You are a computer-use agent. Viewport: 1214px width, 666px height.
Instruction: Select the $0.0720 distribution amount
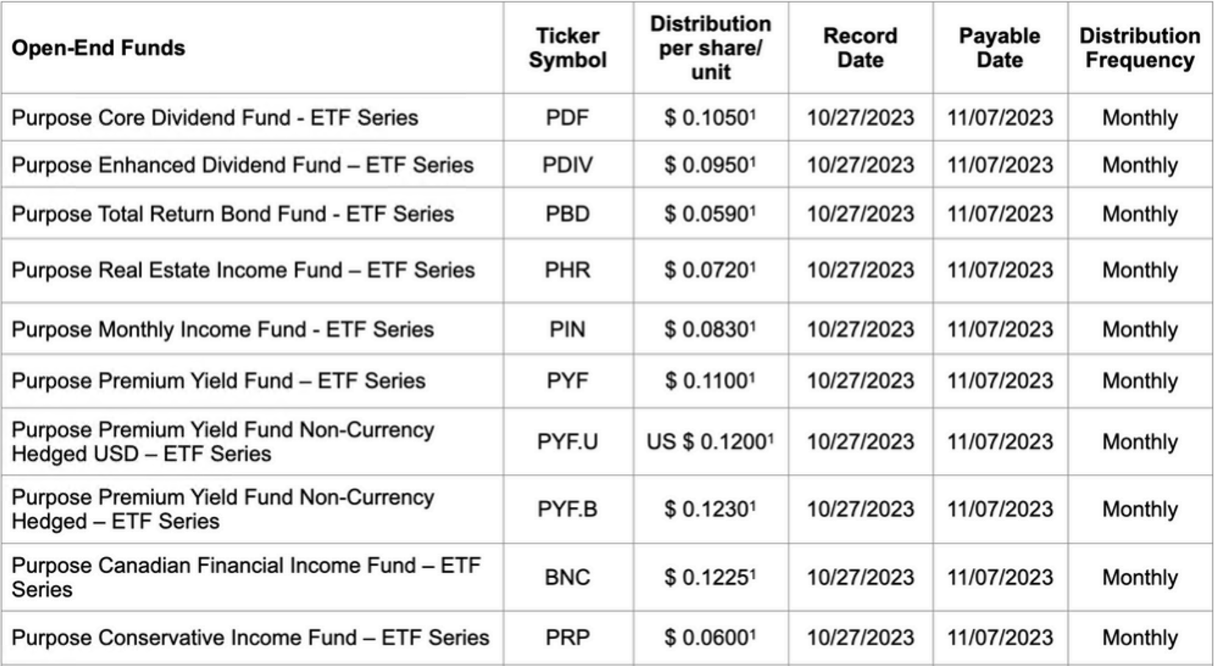coord(709,270)
